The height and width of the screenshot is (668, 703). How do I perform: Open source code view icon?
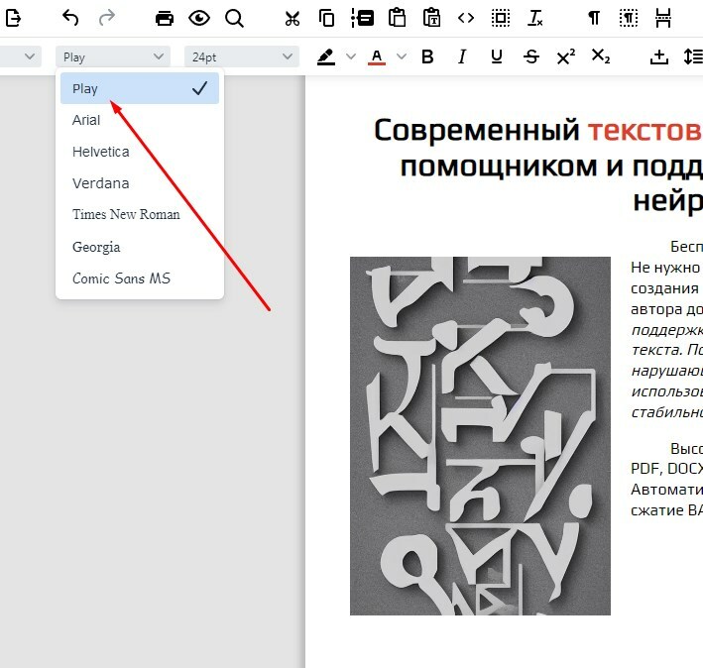pos(466,18)
